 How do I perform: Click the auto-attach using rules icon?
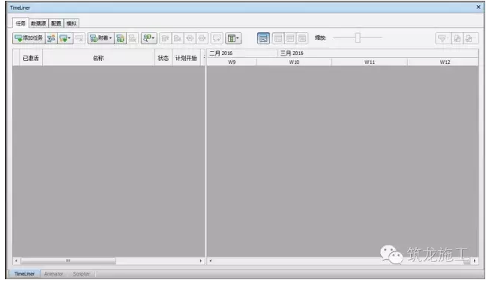[120, 38]
